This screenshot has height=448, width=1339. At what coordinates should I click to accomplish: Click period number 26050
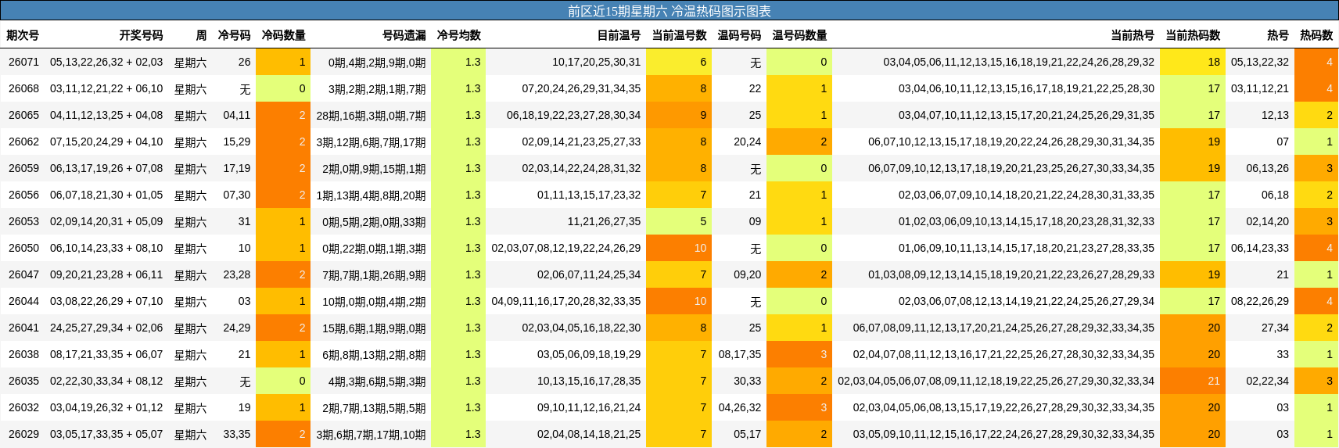point(24,248)
